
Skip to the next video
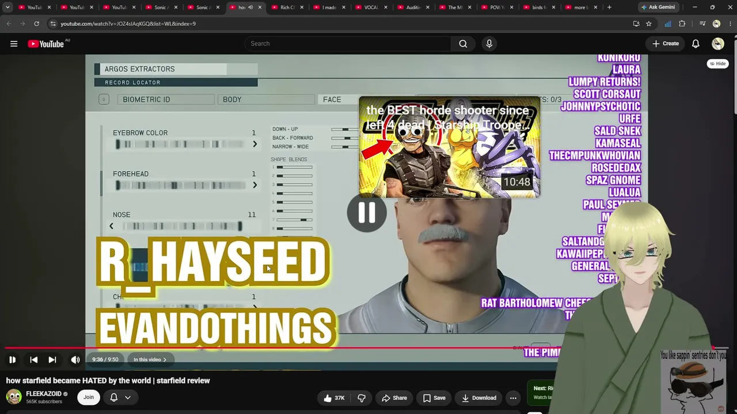52,360
